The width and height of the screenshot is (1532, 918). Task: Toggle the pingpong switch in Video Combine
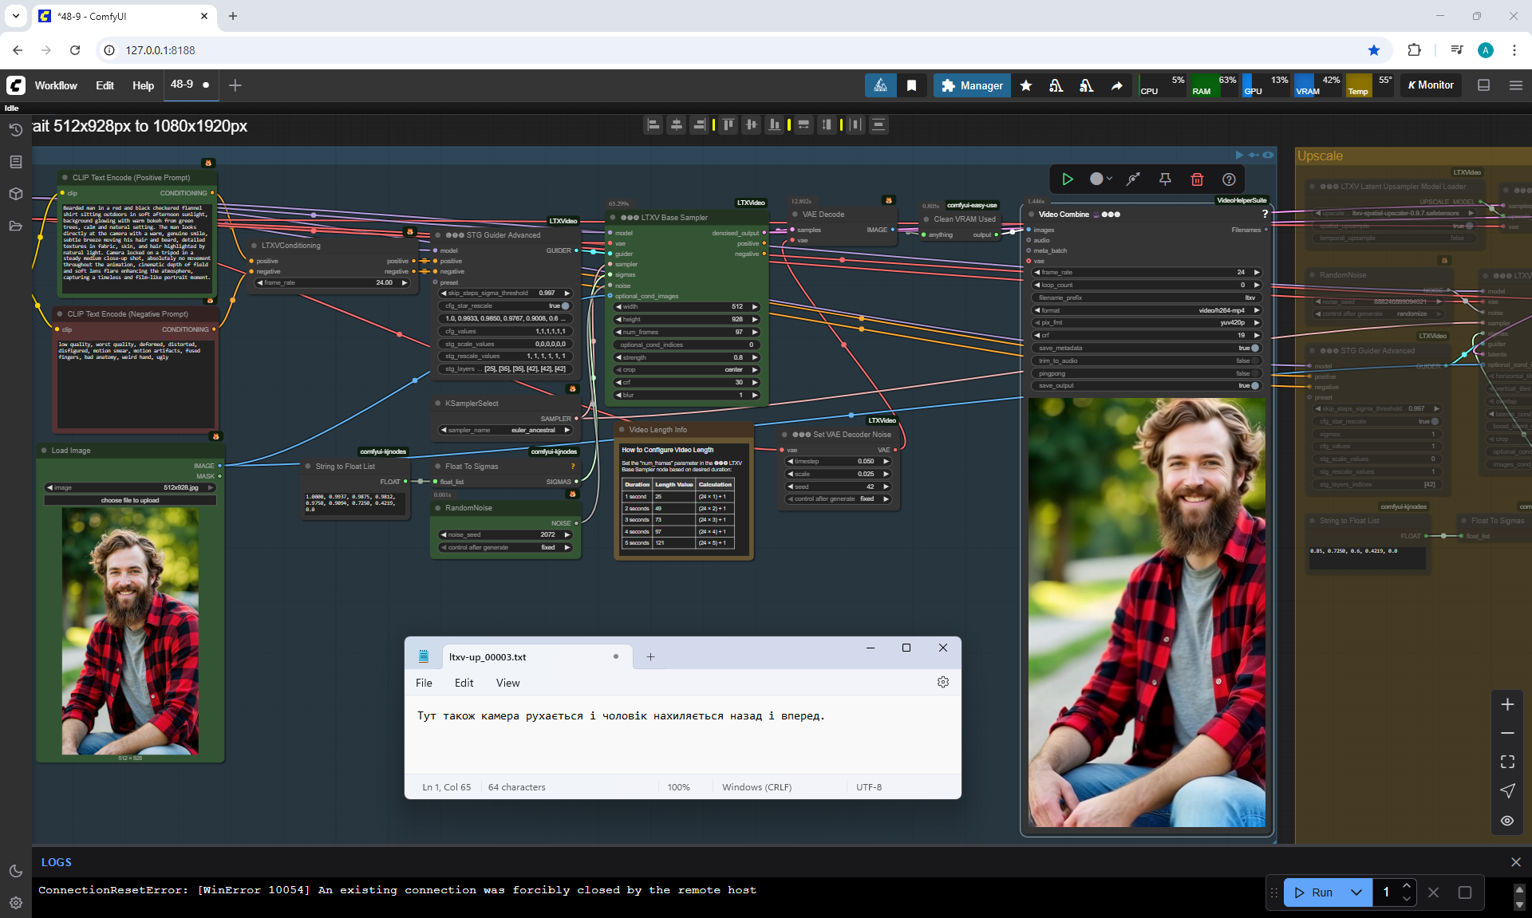pyautogui.click(x=1254, y=373)
